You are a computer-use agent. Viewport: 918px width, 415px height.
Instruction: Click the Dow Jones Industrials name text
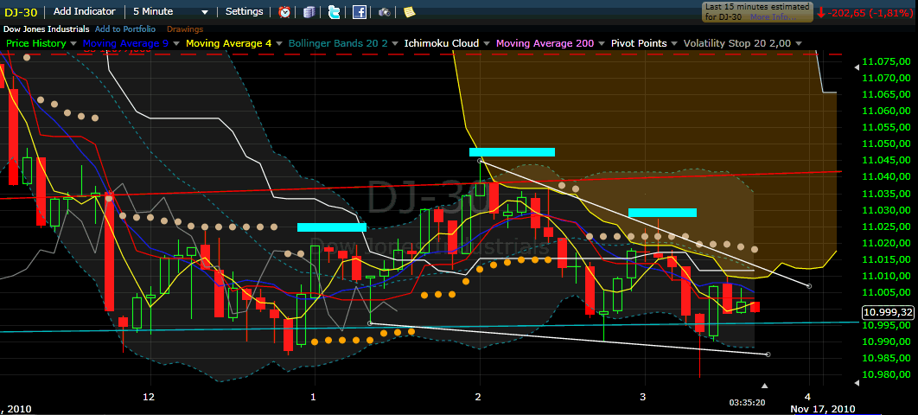point(47,29)
